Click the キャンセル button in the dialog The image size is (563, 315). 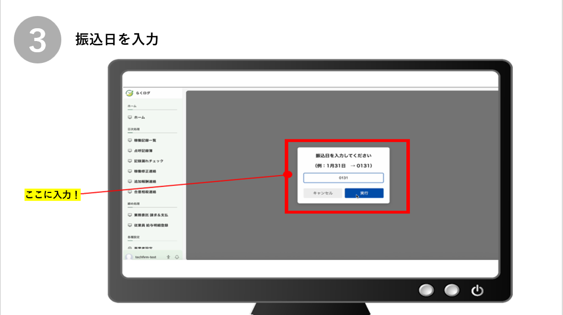(323, 193)
